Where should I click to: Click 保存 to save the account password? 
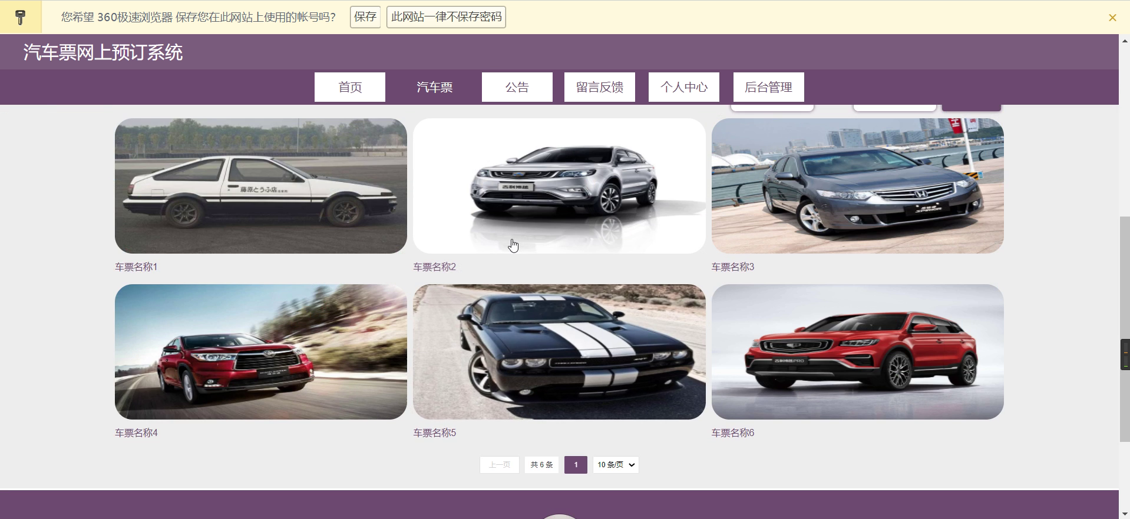click(x=365, y=17)
